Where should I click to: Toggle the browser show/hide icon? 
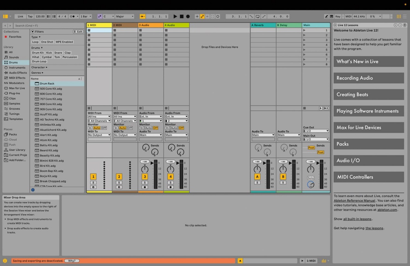tap(5, 16)
